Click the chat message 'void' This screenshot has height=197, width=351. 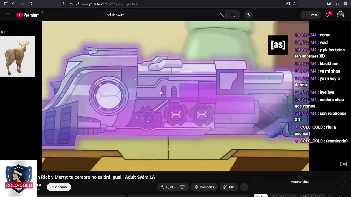click(x=324, y=42)
